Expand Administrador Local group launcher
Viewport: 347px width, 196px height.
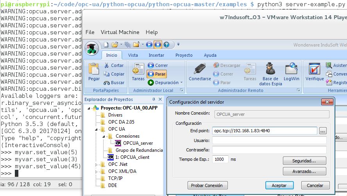coord(181,90)
